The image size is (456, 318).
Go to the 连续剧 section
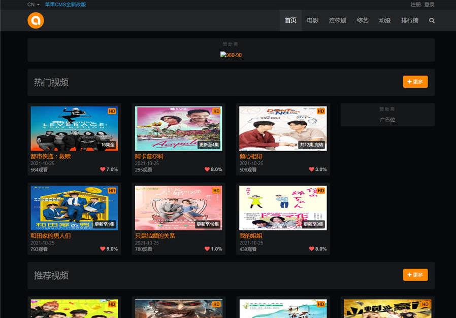pos(337,21)
